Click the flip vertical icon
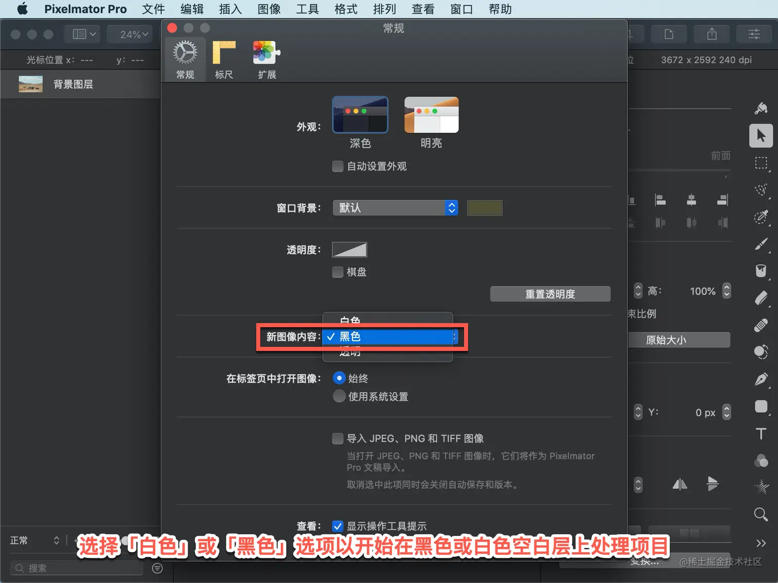Viewport: 778px width, 583px height. click(x=713, y=484)
